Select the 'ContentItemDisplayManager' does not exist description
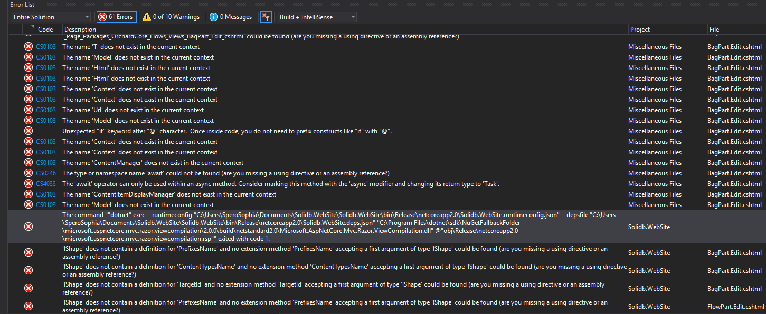The image size is (766, 314). click(169, 194)
